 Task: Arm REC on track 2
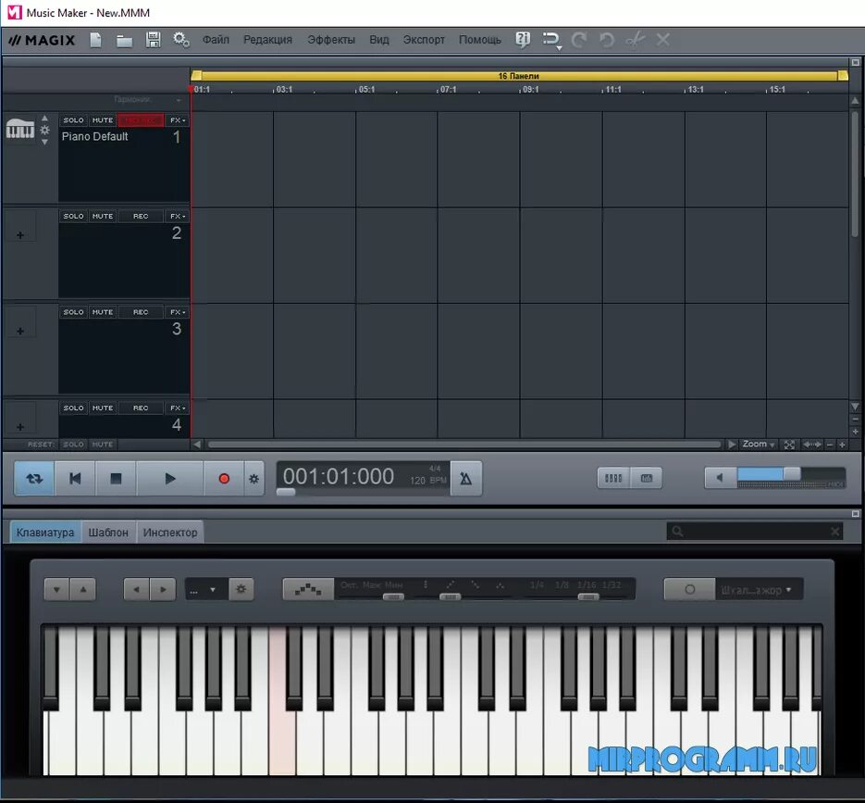point(141,217)
